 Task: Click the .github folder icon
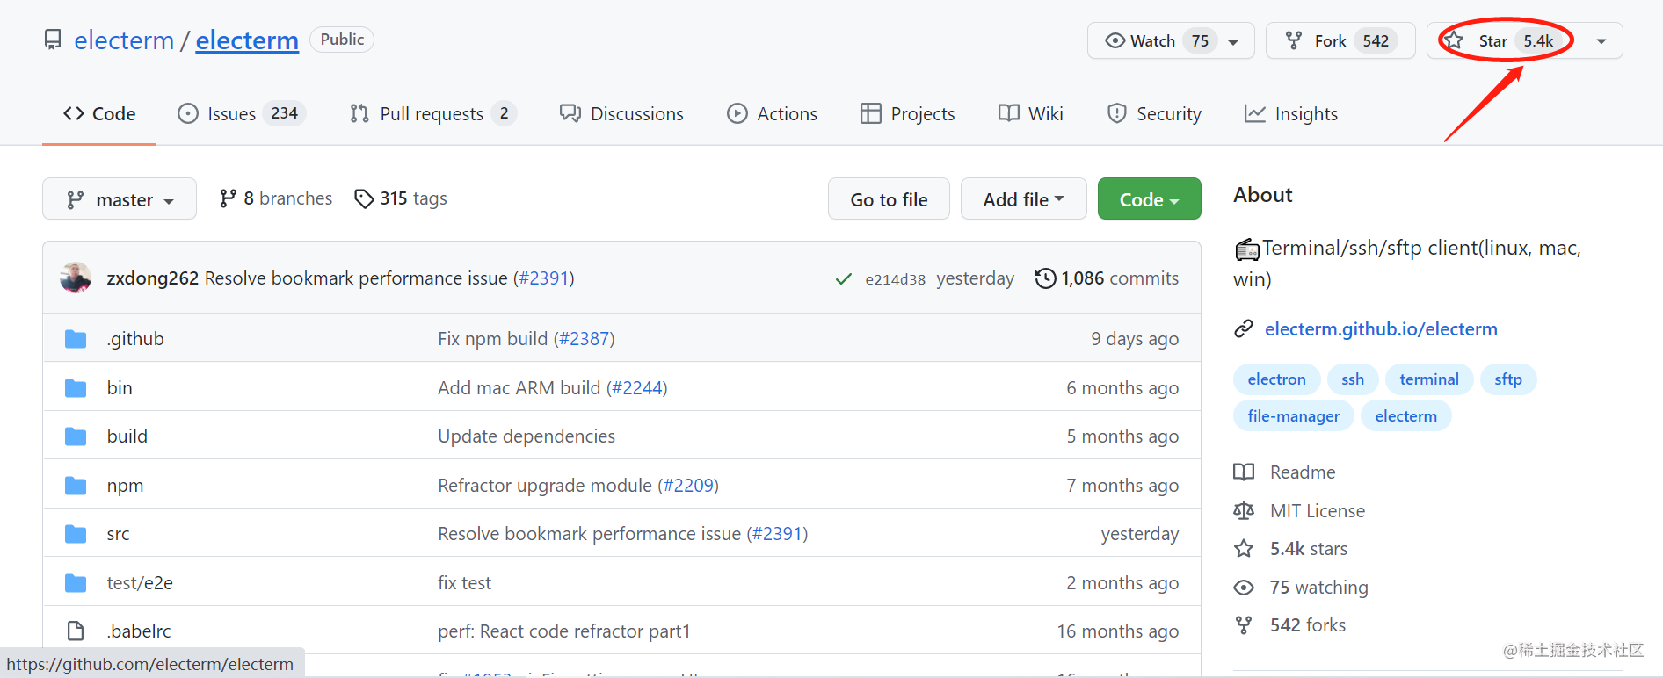(x=76, y=339)
